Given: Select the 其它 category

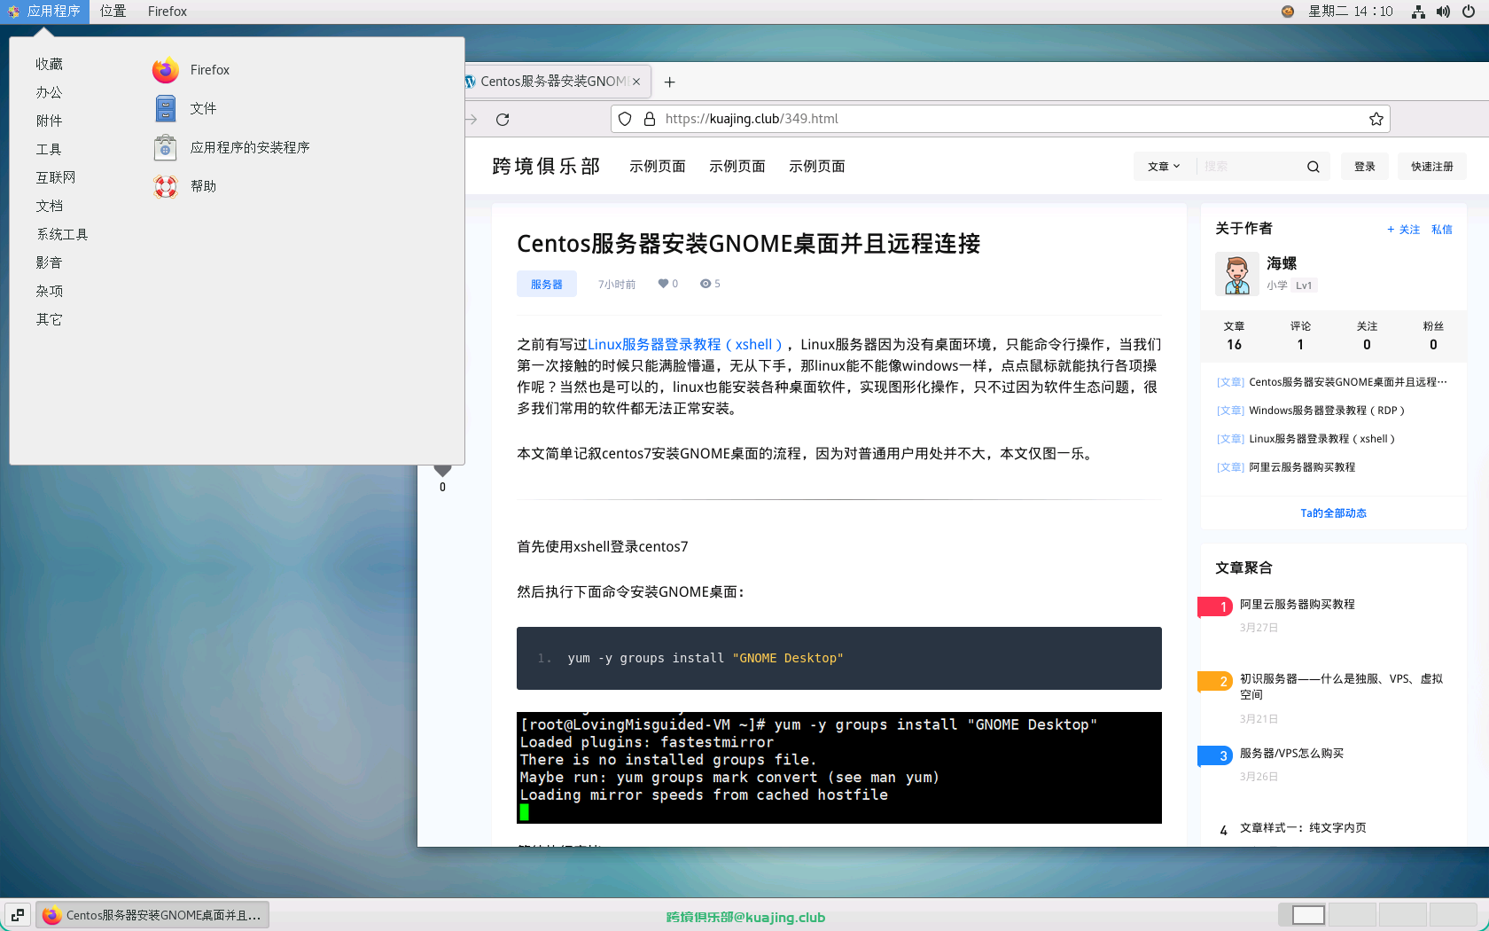Looking at the screenshot, I should pyautogui.click(x=50, y=319).
